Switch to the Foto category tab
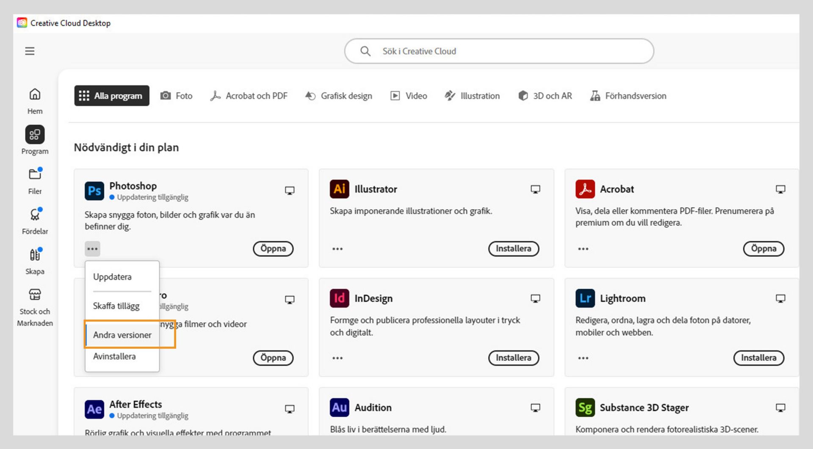 coord(176,96)
